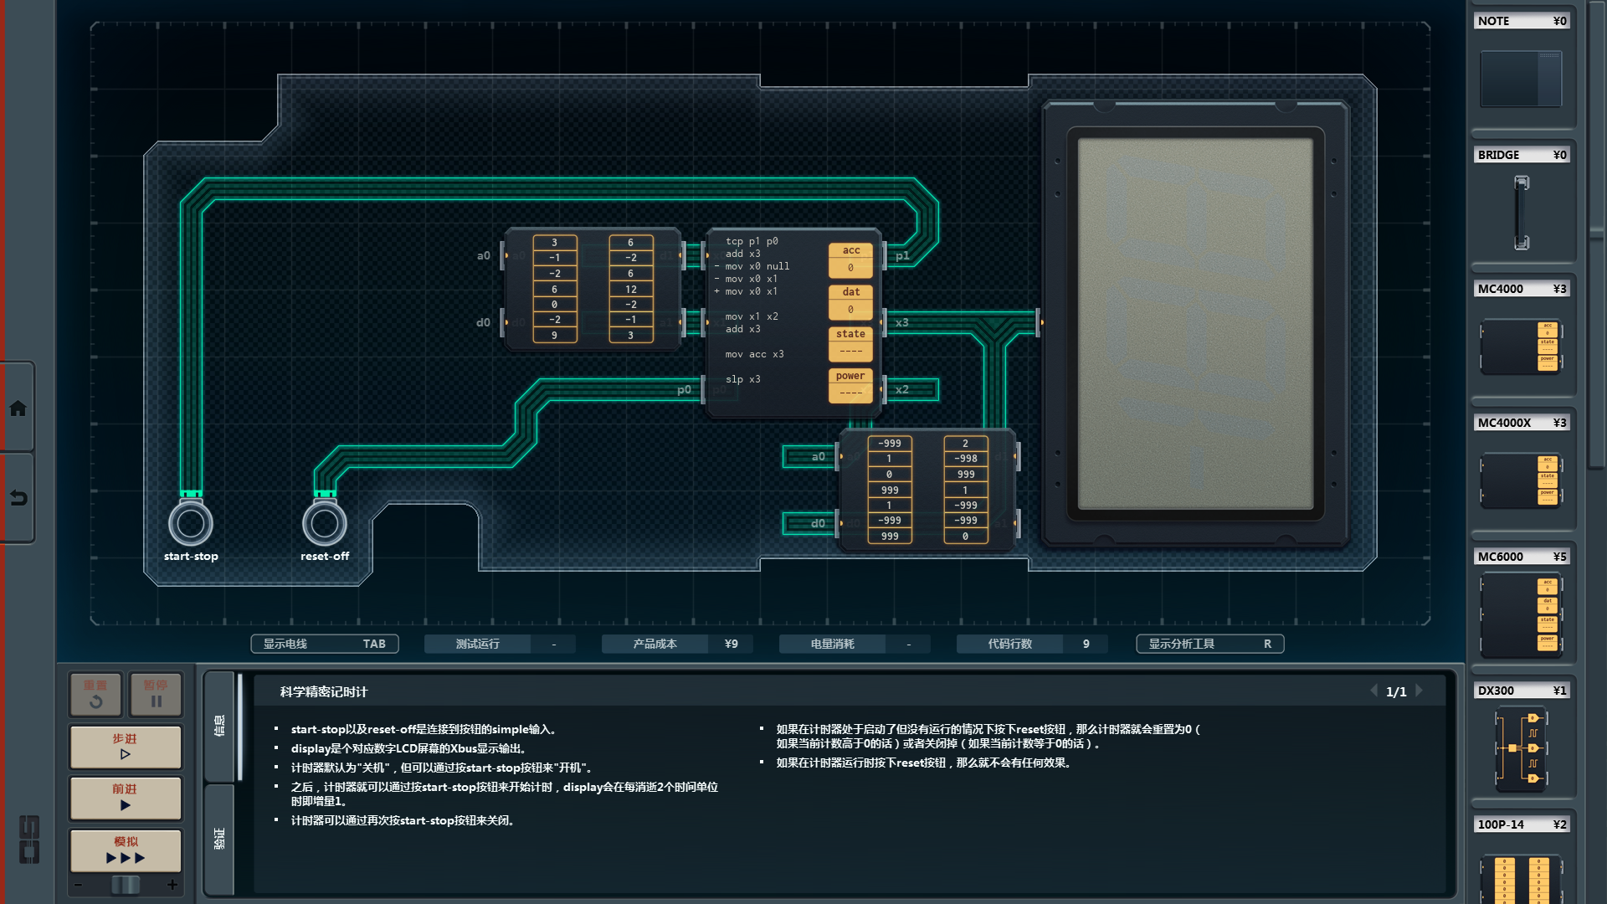Select the MC4000 microcontroller part
Viewport: 1607px width, 904px height.
pyautogui.click(x=1521, y=346)
